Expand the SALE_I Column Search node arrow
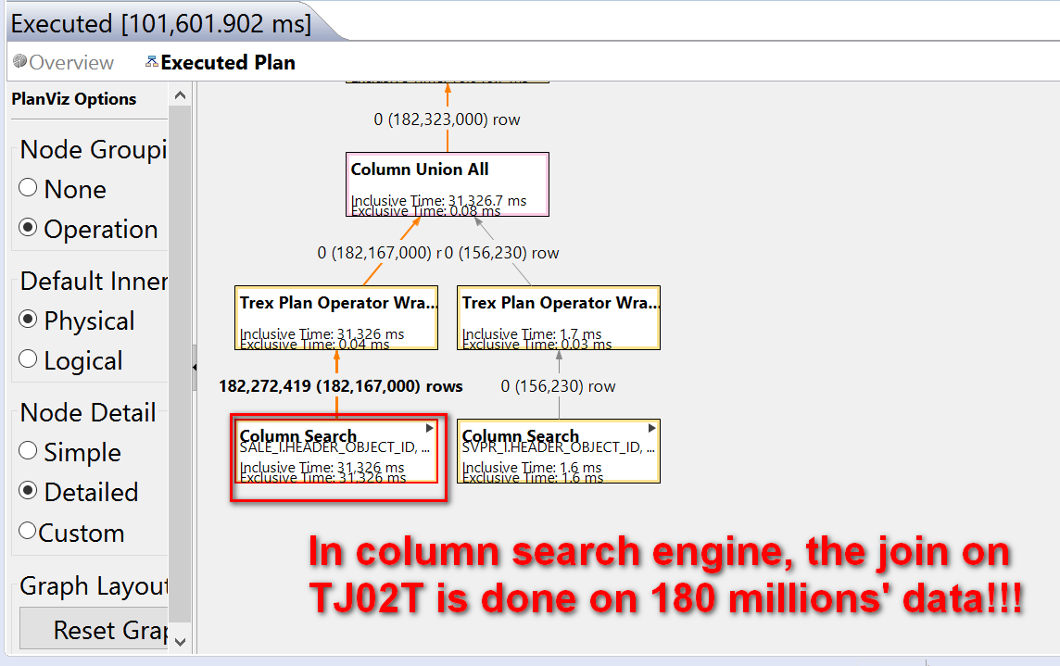Viewport: 1060px width, 666px height. pos(429,428)
